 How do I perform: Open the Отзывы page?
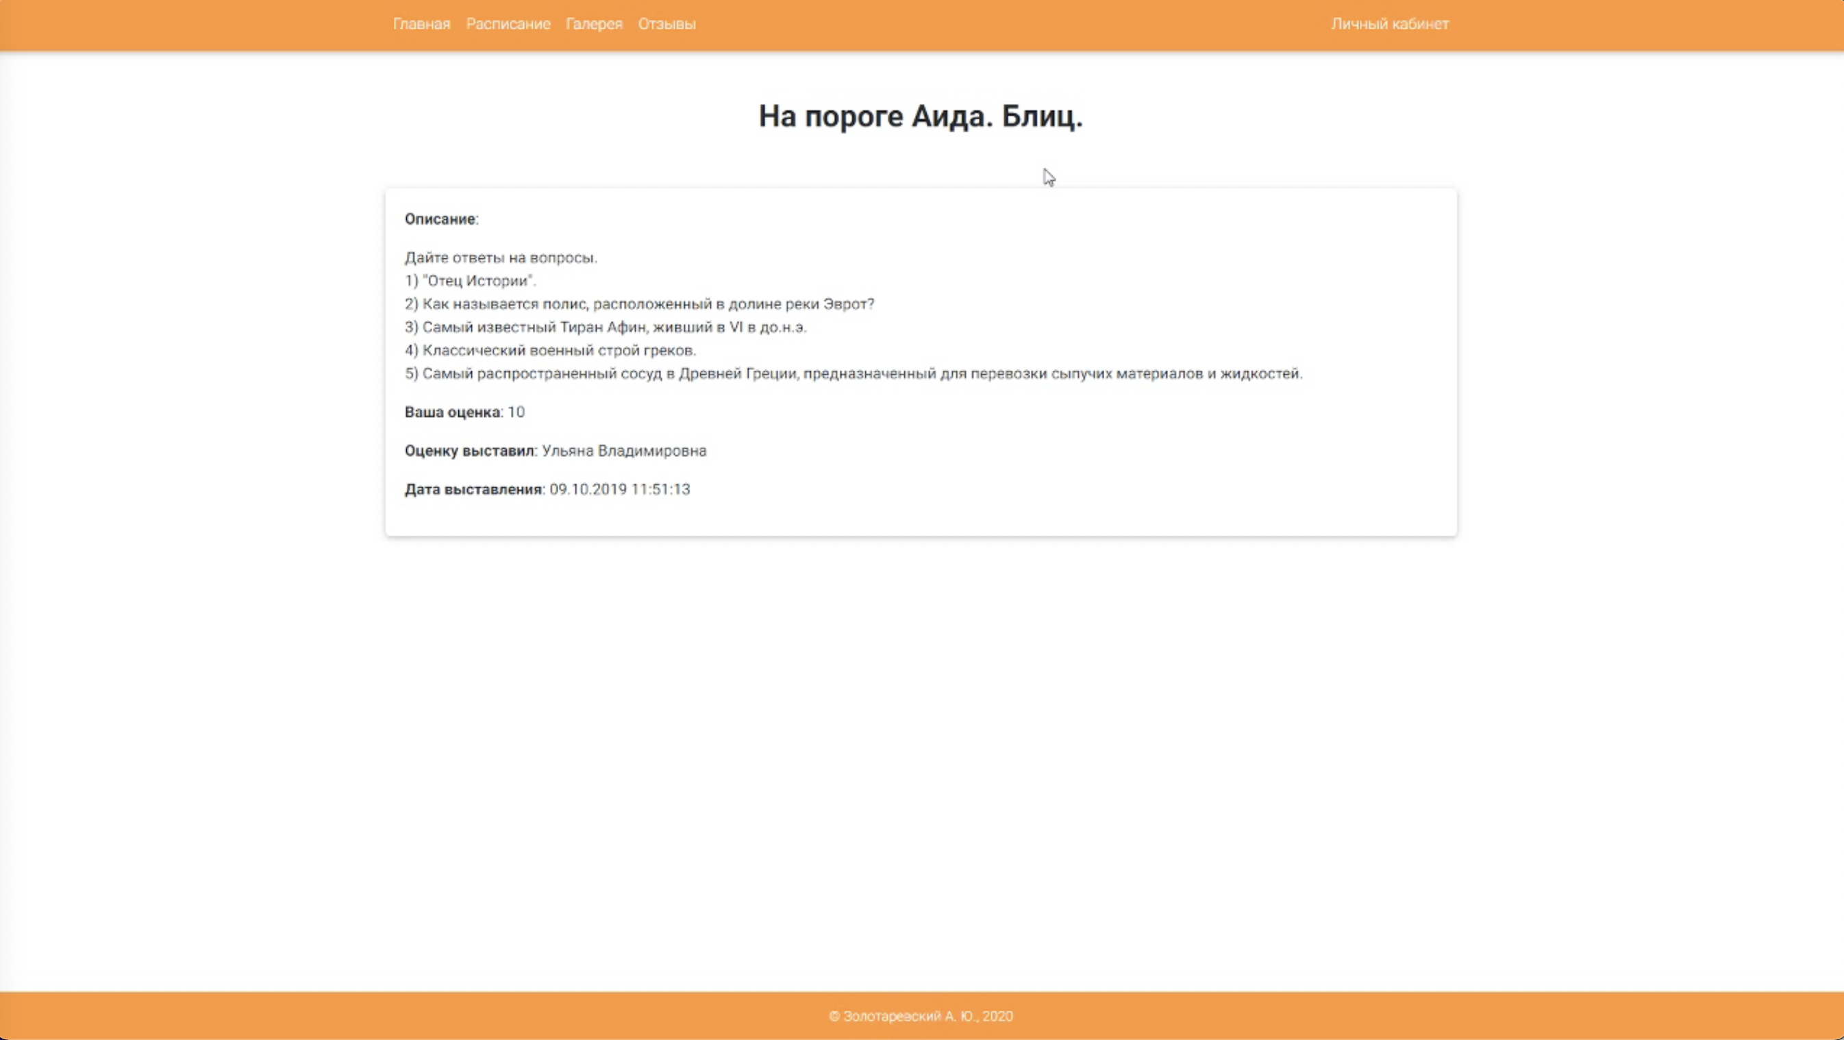[x=666, y=23]
